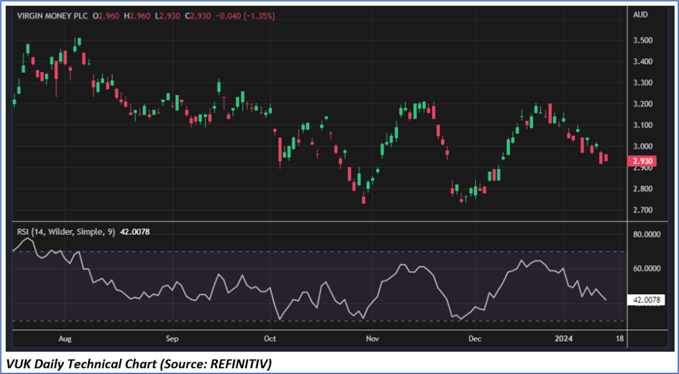Click the 2024 time axis label

pos(564,339)
